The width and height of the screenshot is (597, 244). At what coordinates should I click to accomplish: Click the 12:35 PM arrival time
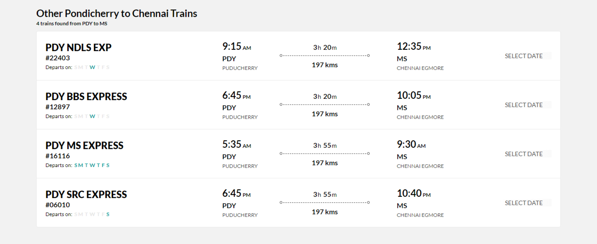[414, 46]
